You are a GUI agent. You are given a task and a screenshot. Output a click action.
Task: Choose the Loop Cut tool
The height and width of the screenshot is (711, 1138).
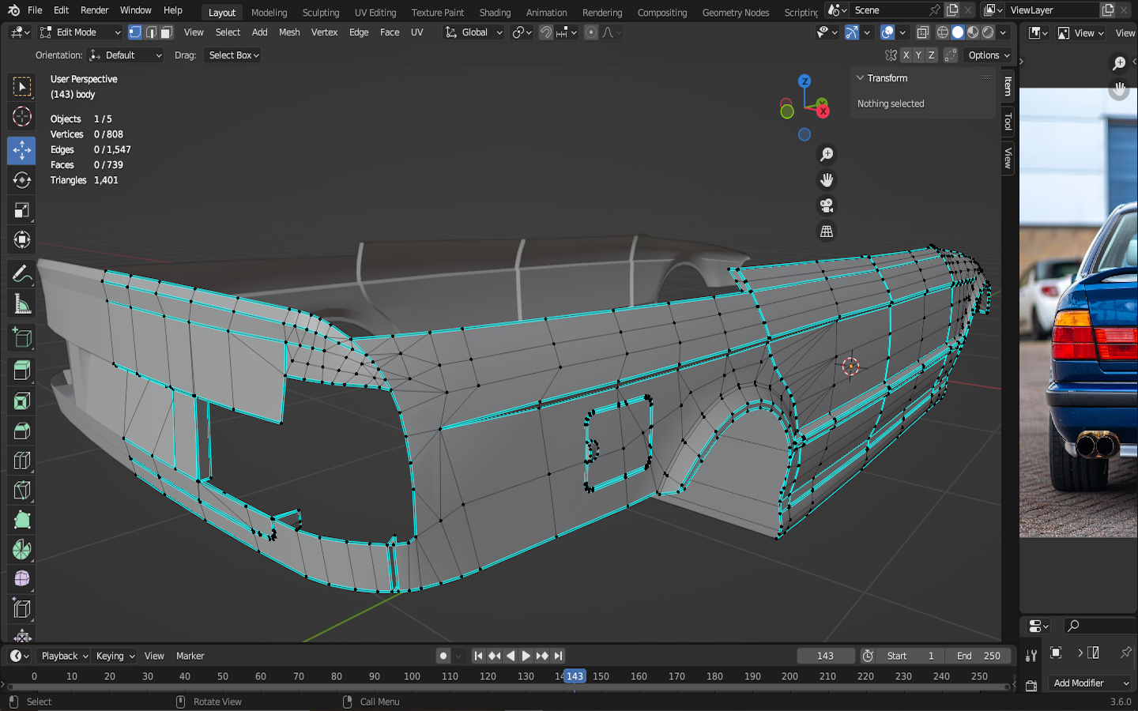(x=21, y=461)
